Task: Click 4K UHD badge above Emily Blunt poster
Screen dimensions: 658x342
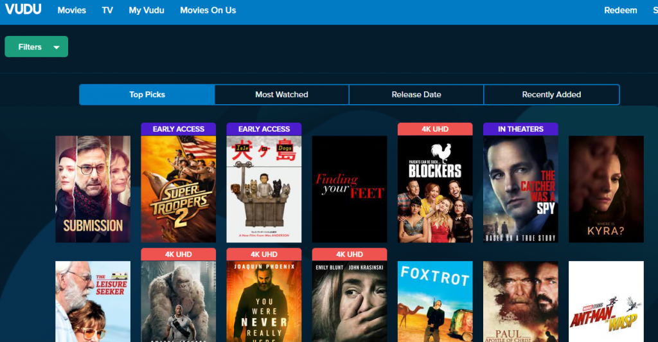Action: click(x=350, y=255)
